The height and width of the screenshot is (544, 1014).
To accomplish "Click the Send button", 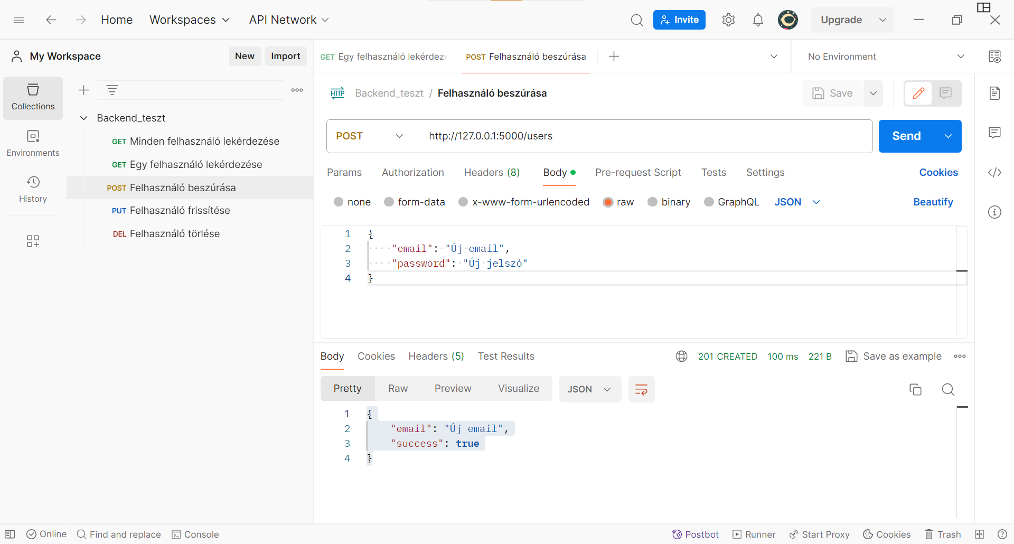I will click(906, 136).
